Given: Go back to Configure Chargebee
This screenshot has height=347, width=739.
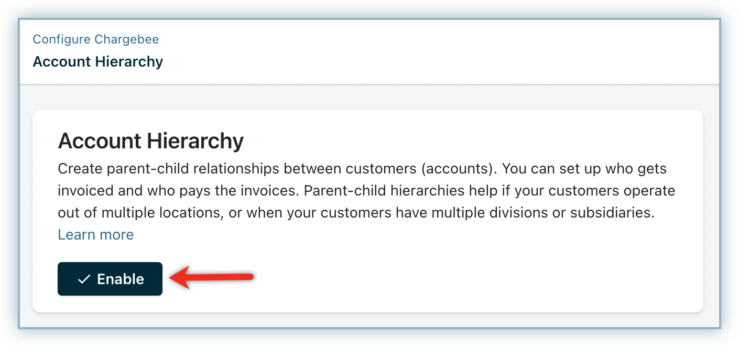Looking at the screenshot, I should click(96, 39).
